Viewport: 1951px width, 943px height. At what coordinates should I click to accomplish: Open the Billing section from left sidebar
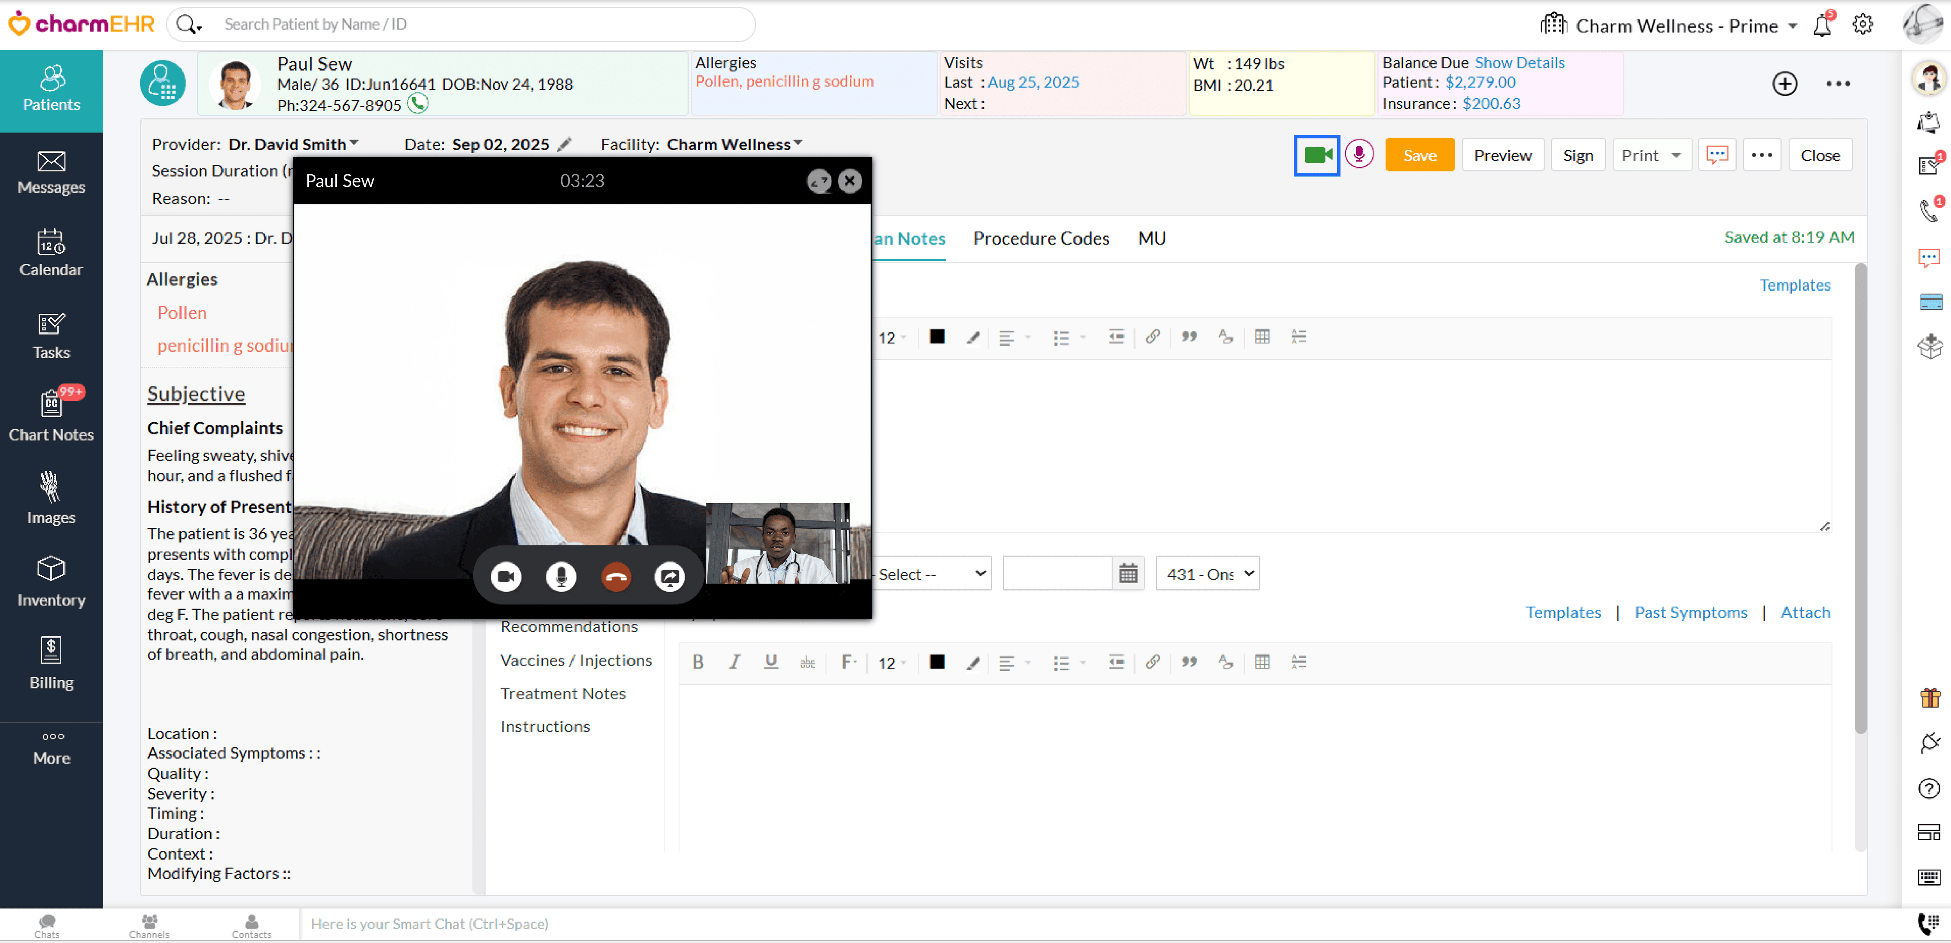(x=51, y=665)
